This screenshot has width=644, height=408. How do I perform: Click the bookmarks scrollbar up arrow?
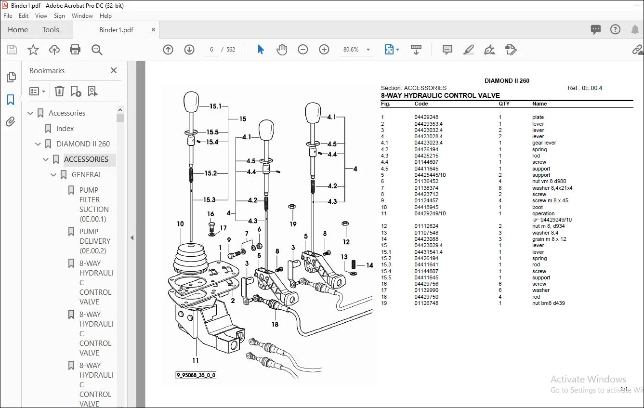click(x=120, y=110)
